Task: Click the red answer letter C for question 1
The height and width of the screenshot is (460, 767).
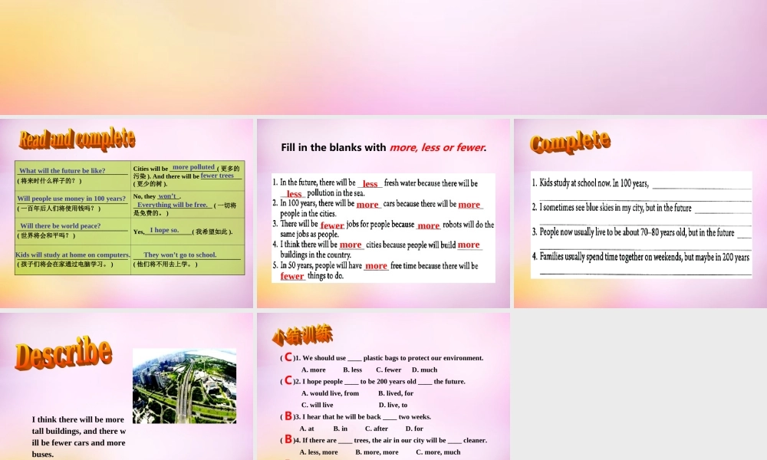Action: (288, 357)
